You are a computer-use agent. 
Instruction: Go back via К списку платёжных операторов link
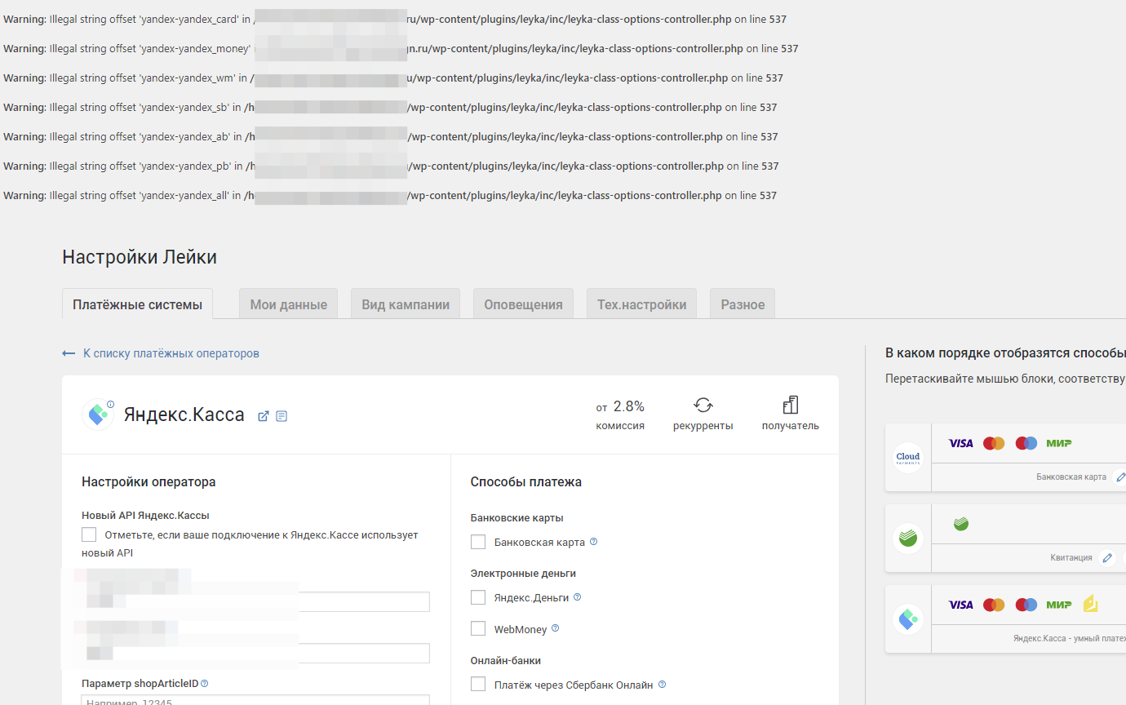pos(171,353)
